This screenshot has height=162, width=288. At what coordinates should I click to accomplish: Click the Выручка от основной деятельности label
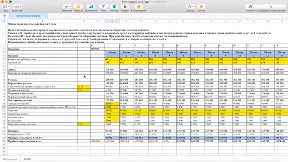[42, 73]
